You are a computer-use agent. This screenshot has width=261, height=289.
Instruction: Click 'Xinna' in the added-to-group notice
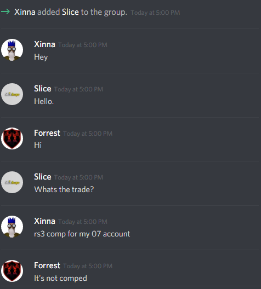point(25,12)
